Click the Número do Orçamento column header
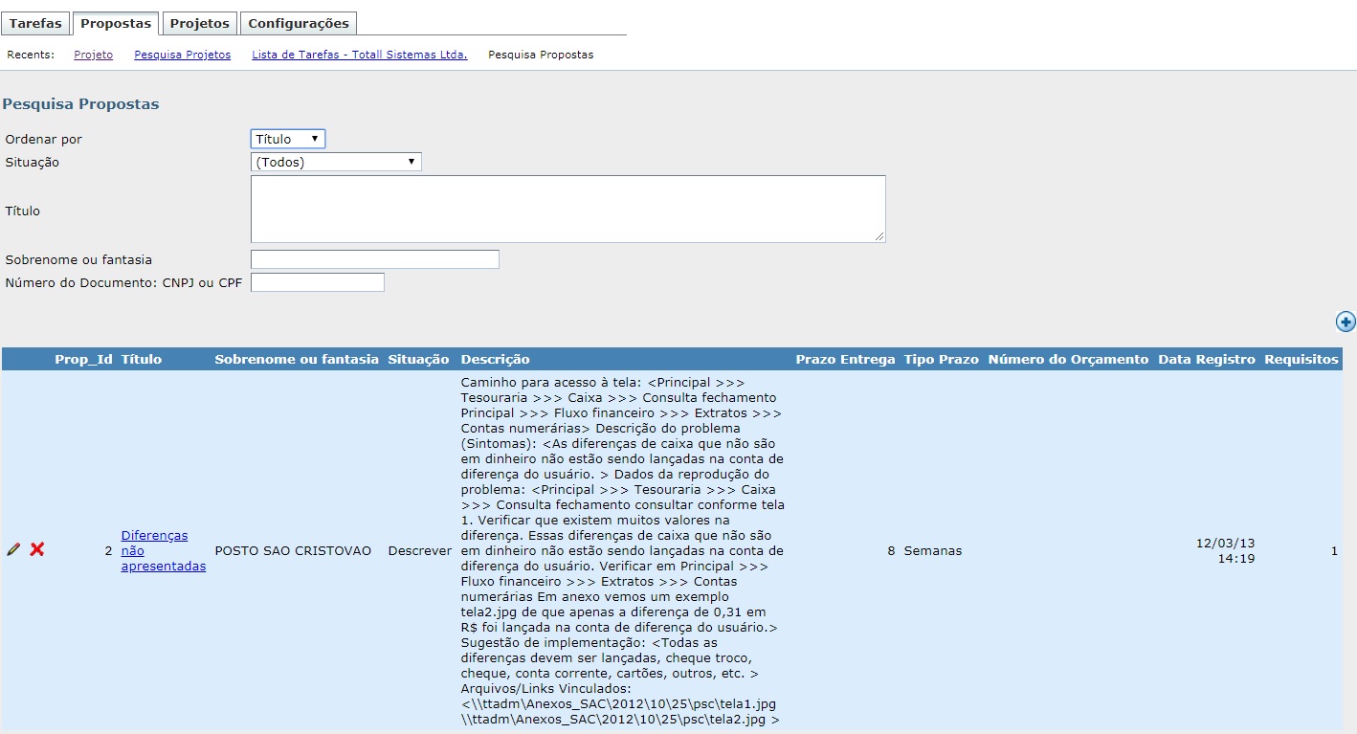1357x734 pixels. pos(1068,359)
